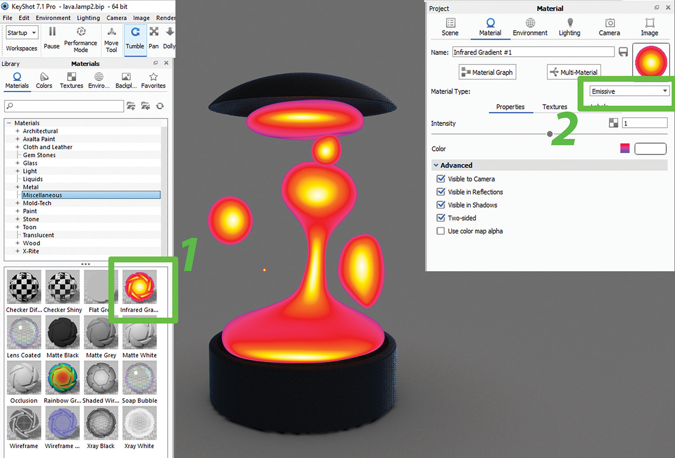
Task: Open the Materials library tab
Action: (17, 80)
